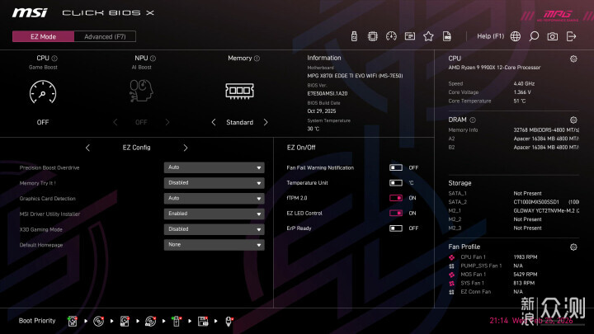Click the right arrow next to Memory Standard

266,122
